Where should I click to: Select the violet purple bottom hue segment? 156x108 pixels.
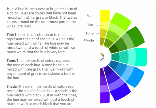coord(105,98)
